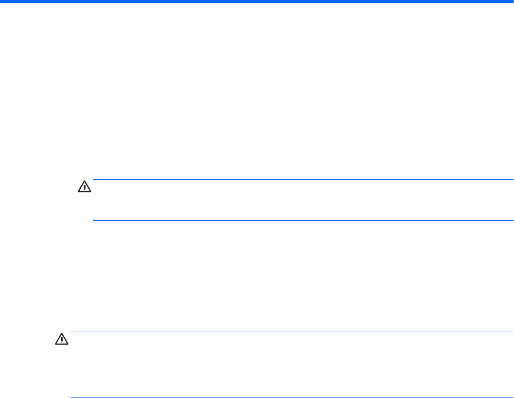Click the blue header bar at the page top
The image size is (514, 398).
[x=257, y=2]
